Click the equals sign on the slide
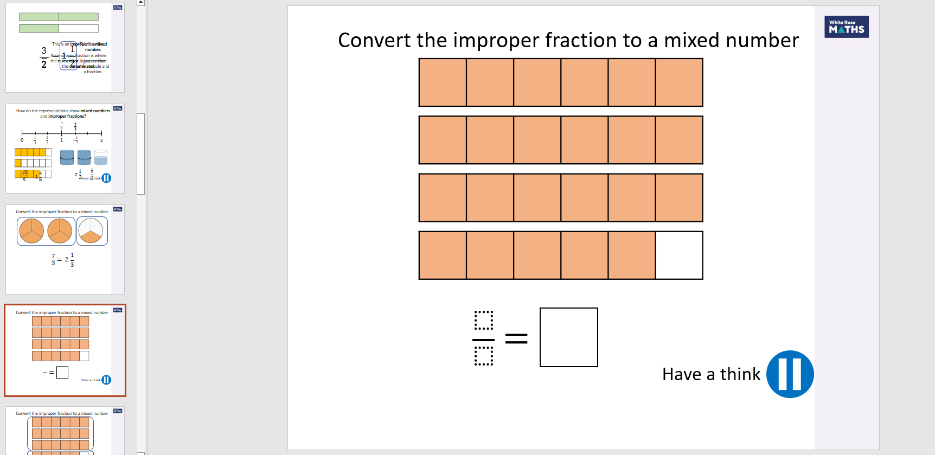 (x=516, y=339)
